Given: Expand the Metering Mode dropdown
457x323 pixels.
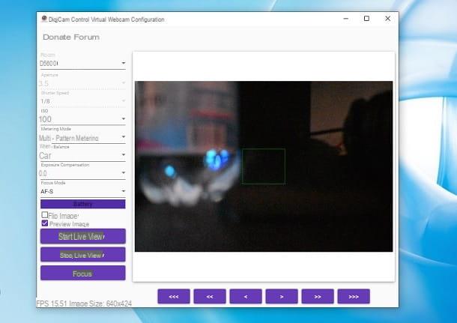Looking at the screenshot, I should click(82, 137).
